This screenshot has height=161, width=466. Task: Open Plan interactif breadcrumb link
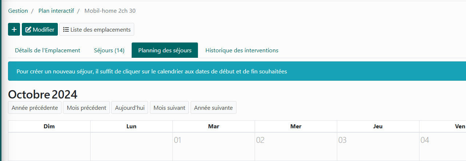(56, 11)
